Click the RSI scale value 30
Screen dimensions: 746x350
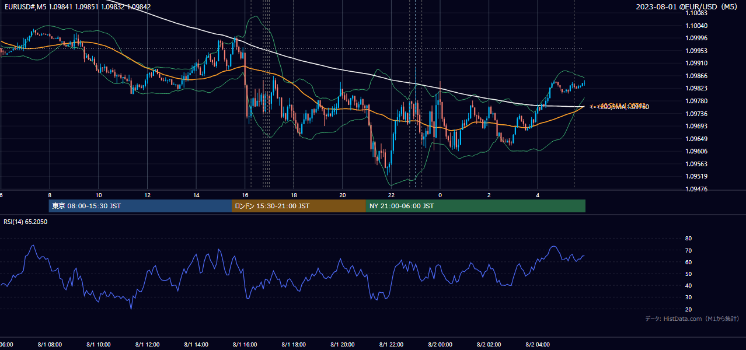688,297
